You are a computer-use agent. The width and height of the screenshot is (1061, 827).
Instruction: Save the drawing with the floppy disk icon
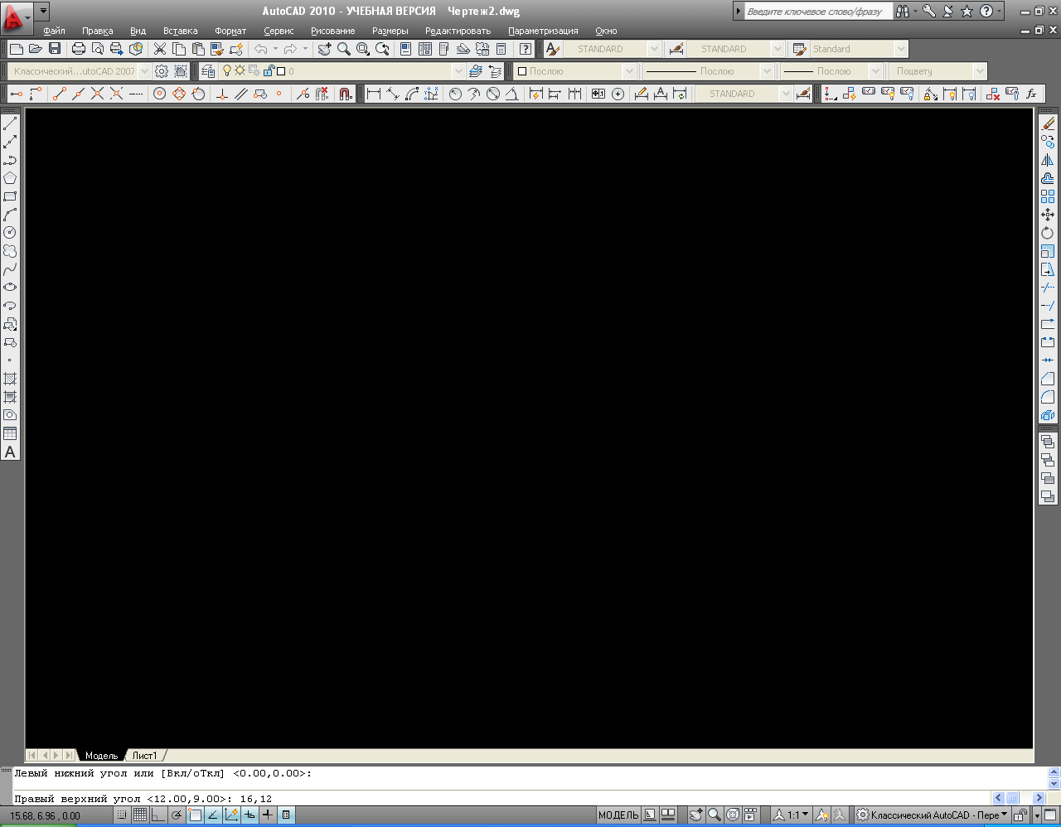pyautogui.click(x=55, y=49)
